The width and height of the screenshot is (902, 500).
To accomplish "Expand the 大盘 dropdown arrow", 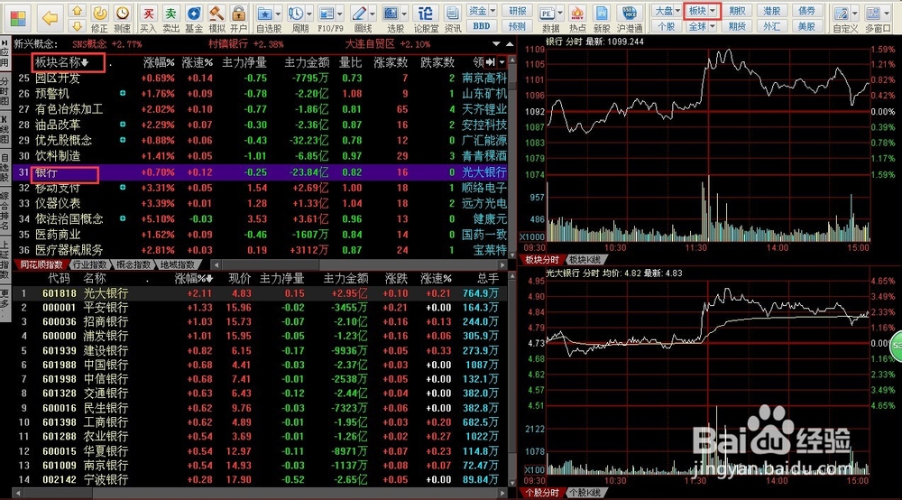I will pos(677,10).
